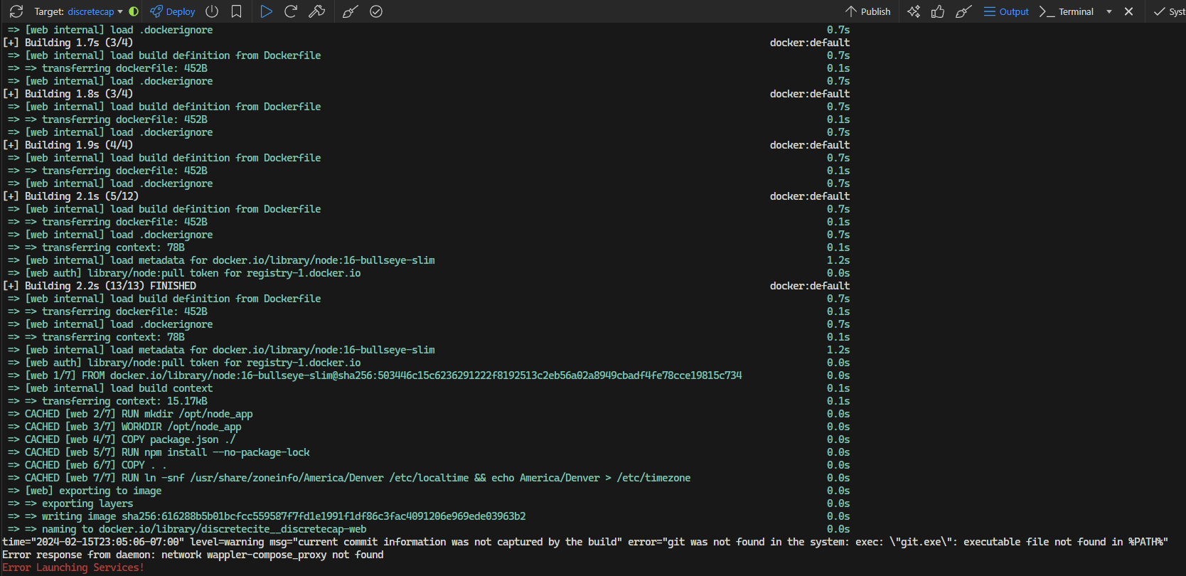Switch to the Output tab
Screen dimensions: 1186x576
click(1006, 11)
